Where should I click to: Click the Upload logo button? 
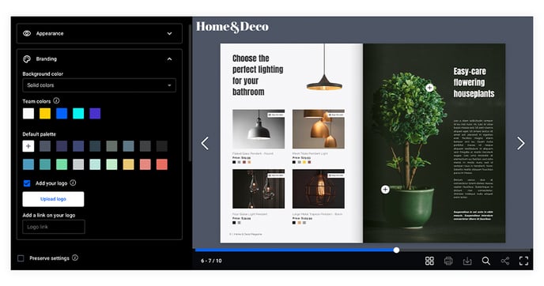coord(53,199)
